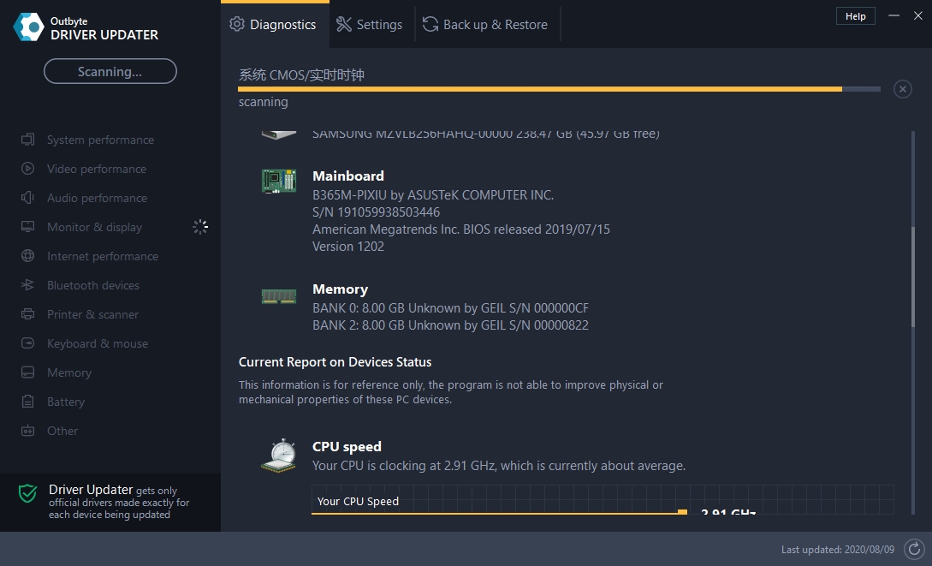Open the Settings tab
The height and width of the screenshot is (566, 932).
coord(370,25)
